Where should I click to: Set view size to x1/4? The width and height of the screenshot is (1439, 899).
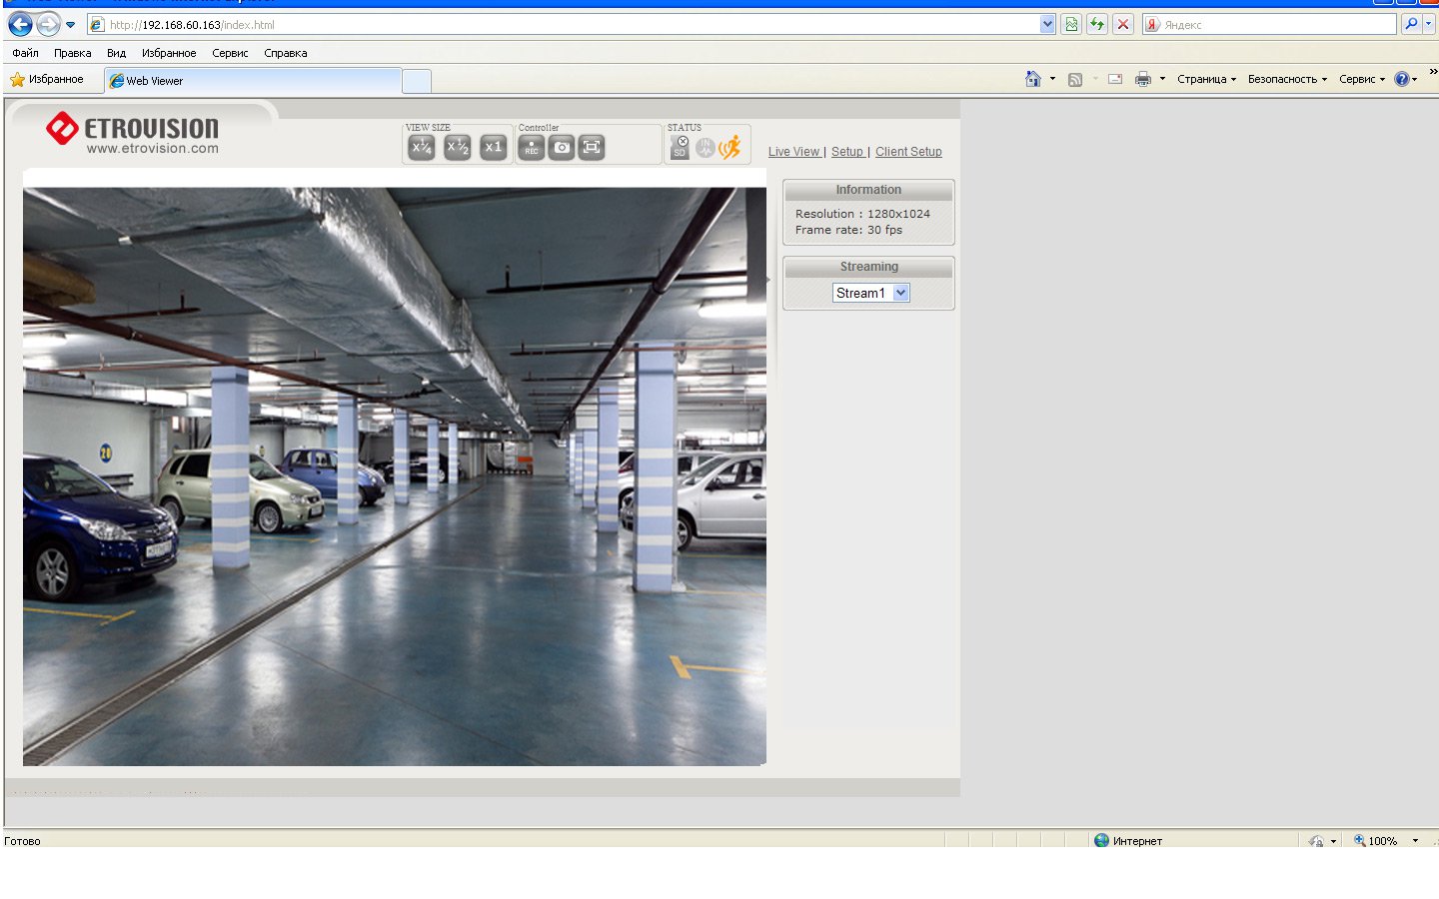(422, 148)
